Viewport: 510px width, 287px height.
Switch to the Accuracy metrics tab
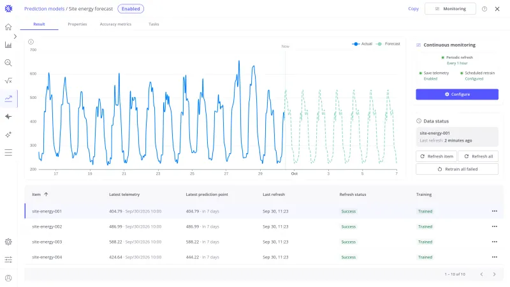(115, 24)
